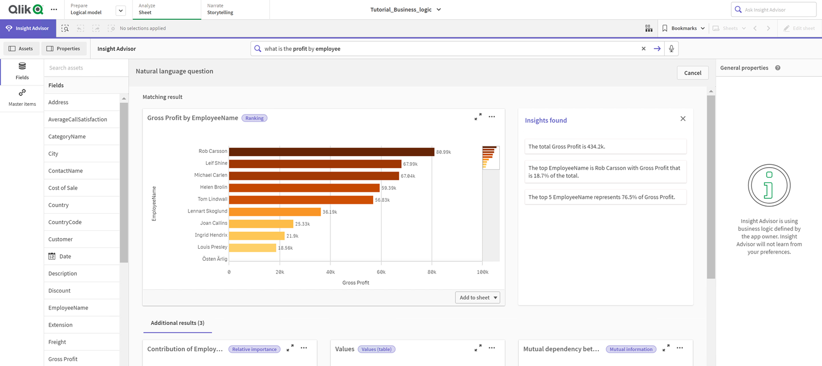This screenshot has height=366, width=822.
Task: Dismiss the Insights found panel
Action: point(683,118)
